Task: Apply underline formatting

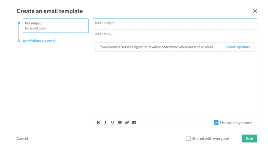Action: click(112, 122)
